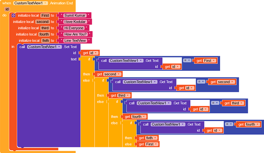Edit the 'How Are You?' string value
Viewport: 264px width, 153px height.
coord(75,34)
